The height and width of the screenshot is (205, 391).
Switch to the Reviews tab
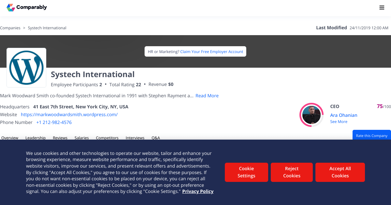60,138
